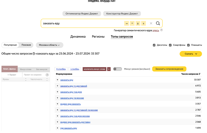Click the square brackets operator button
Screen dimensions: 207x133
click(x=138, y=23)
